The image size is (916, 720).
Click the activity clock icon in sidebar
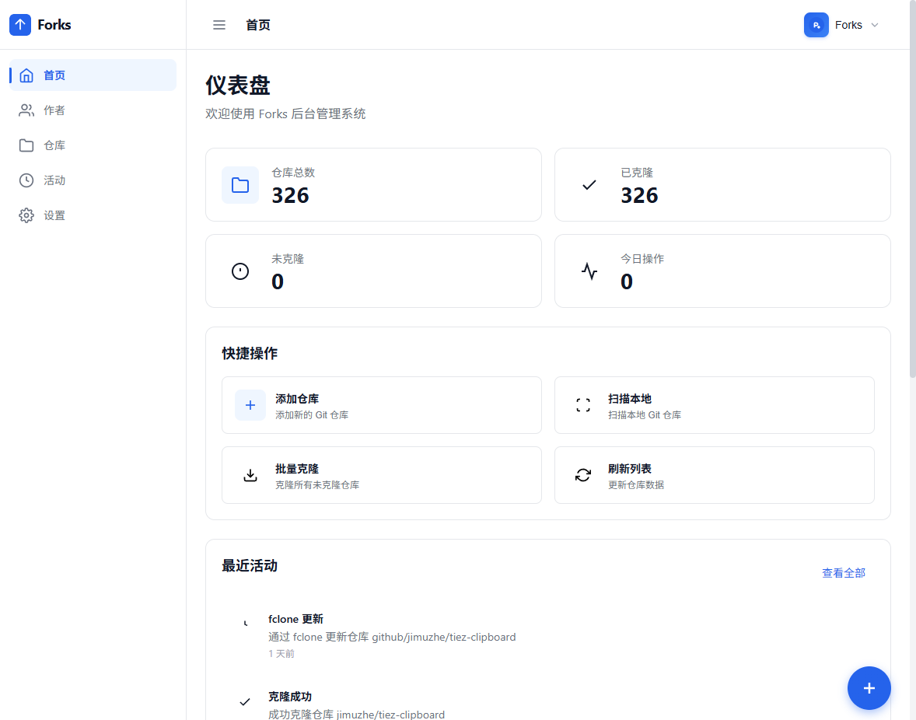(26, 180)
